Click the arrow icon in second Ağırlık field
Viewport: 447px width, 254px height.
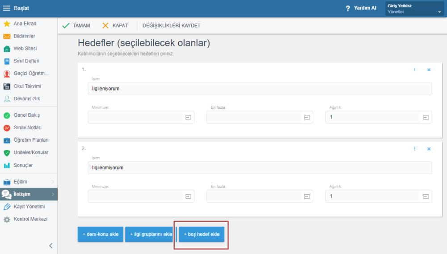(x=426, y=196)
